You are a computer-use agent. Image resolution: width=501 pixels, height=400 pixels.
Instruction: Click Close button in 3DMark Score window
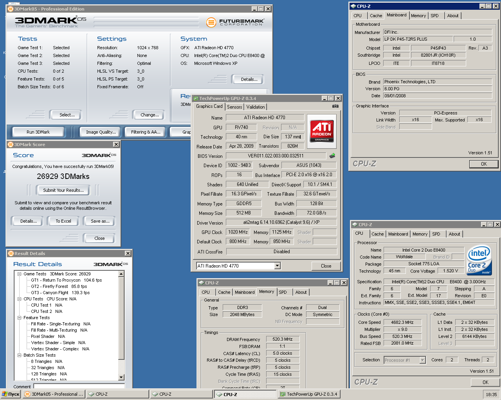(99, 238)
